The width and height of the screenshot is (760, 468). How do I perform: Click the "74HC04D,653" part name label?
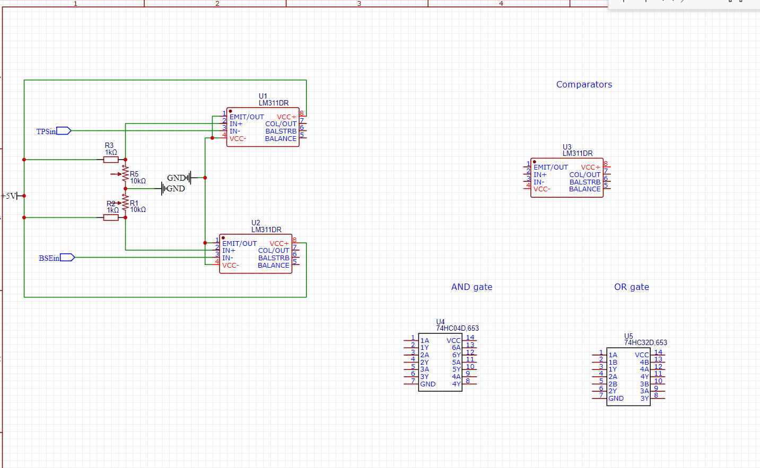[x=457, y=328]
